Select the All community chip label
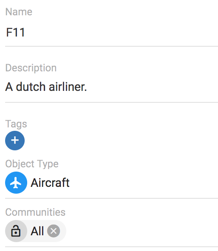218x251 pixels. tap(37, 231)
